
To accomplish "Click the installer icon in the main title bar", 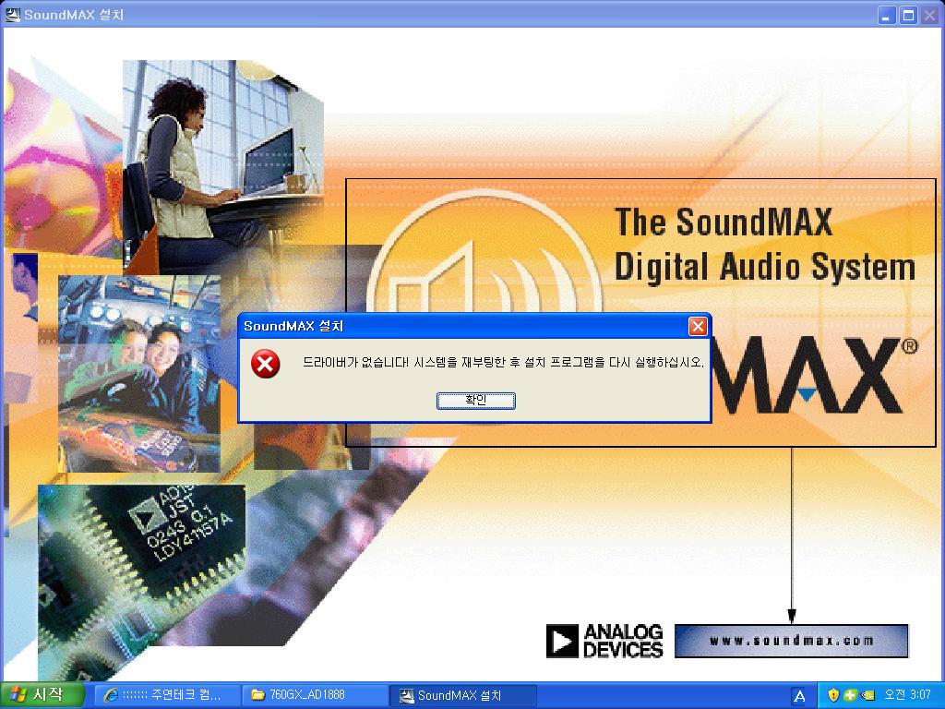I will tap(13, 15).
